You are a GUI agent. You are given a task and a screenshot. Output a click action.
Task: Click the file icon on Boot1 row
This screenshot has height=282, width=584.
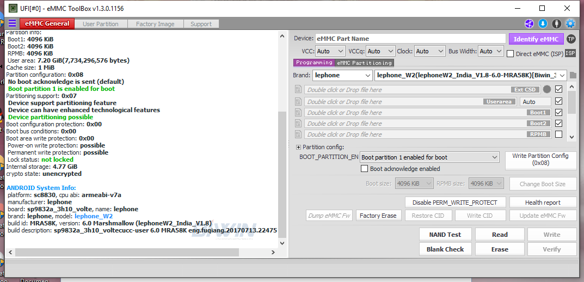coord(298,112)
